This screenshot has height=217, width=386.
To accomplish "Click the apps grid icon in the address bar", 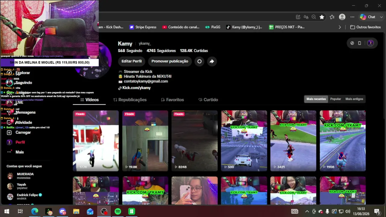I will pyautogui.click(x=298, y=17).
